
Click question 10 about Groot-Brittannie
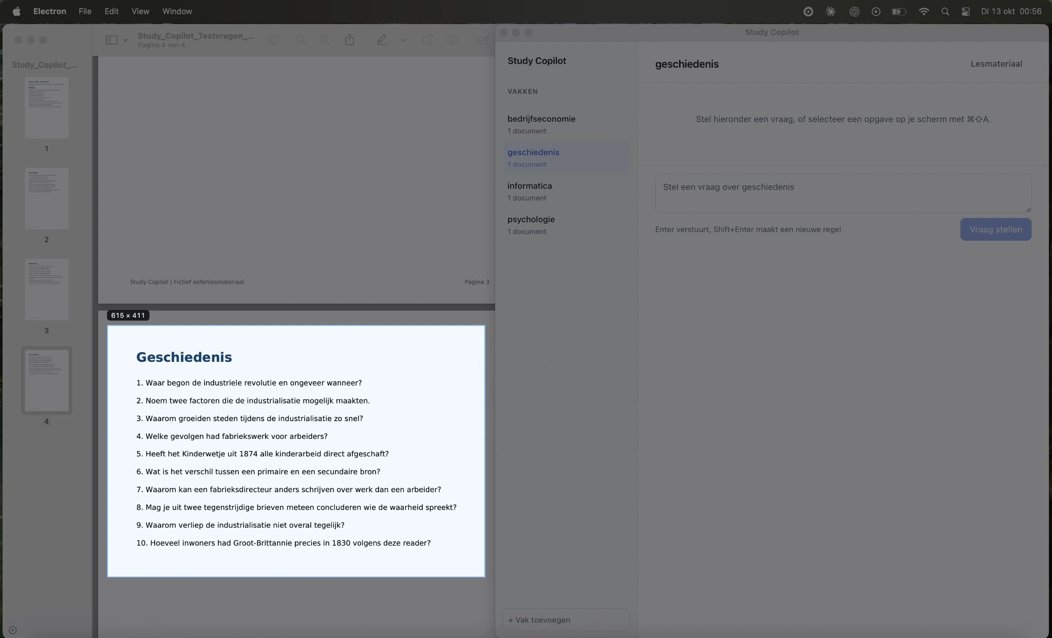(284, 543)
